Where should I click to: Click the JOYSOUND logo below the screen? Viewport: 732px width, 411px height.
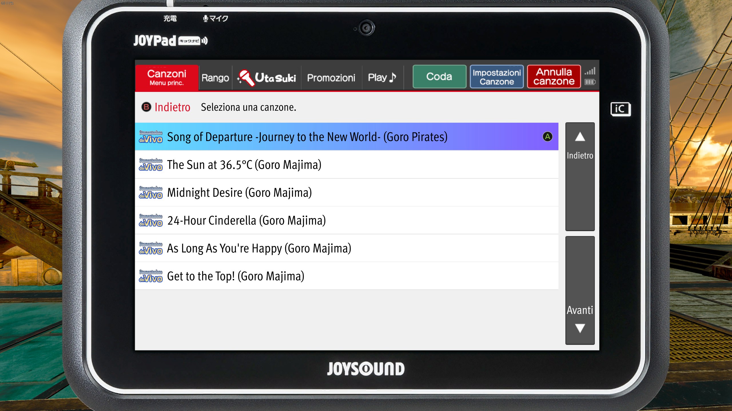click(x=366, y=369)
